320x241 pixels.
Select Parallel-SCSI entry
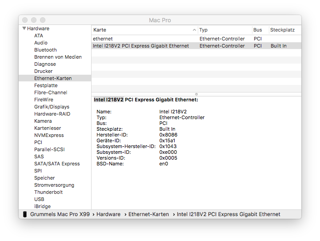(x=49, y=149)
